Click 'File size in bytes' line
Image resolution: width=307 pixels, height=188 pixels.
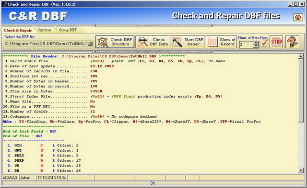(53, 91)
